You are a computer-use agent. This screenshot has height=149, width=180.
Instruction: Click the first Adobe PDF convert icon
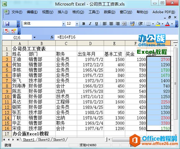(x=7, y=31)
